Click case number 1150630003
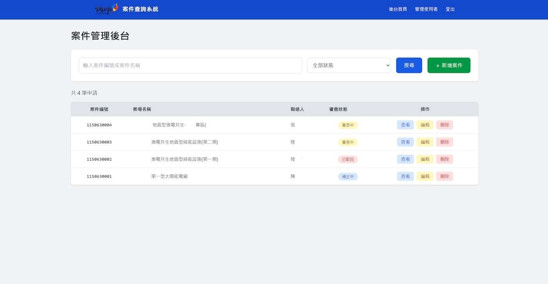This screenshot has height=284, width=548. coord(99,142)
